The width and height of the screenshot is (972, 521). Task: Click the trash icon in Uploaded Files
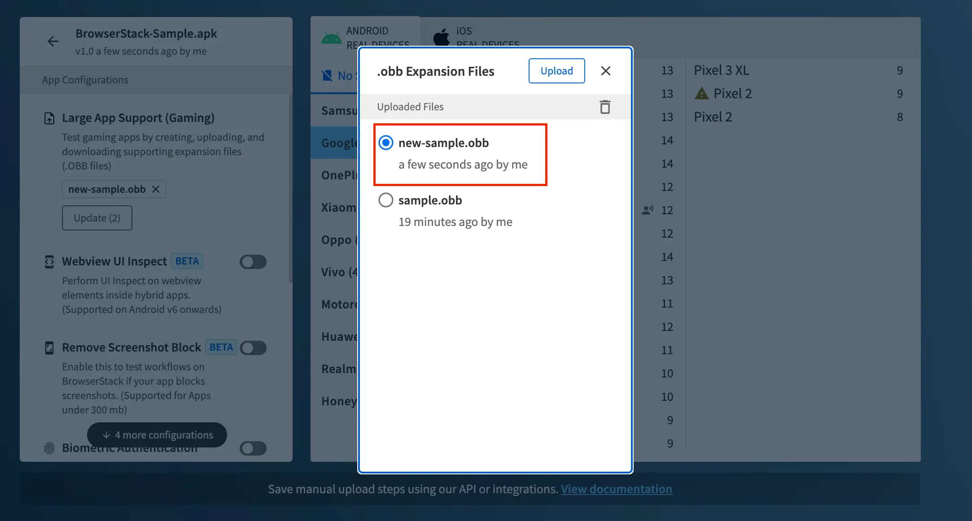605,107
